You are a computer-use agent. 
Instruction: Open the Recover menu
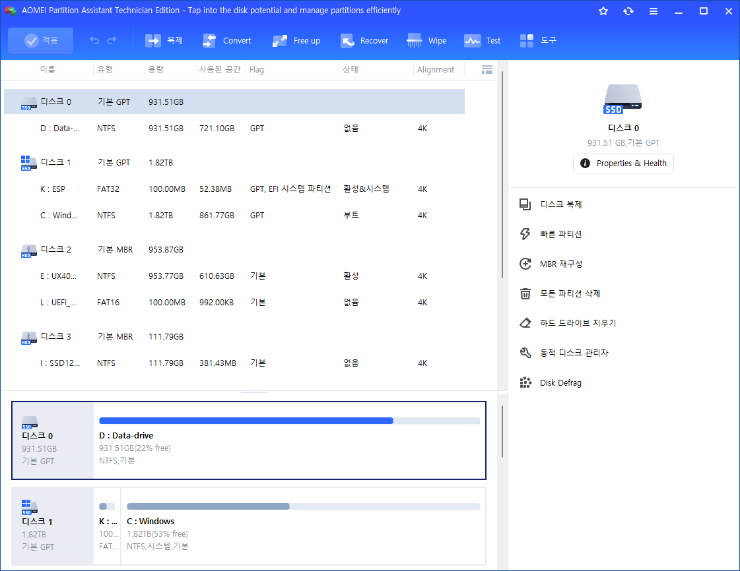[364, 40]
